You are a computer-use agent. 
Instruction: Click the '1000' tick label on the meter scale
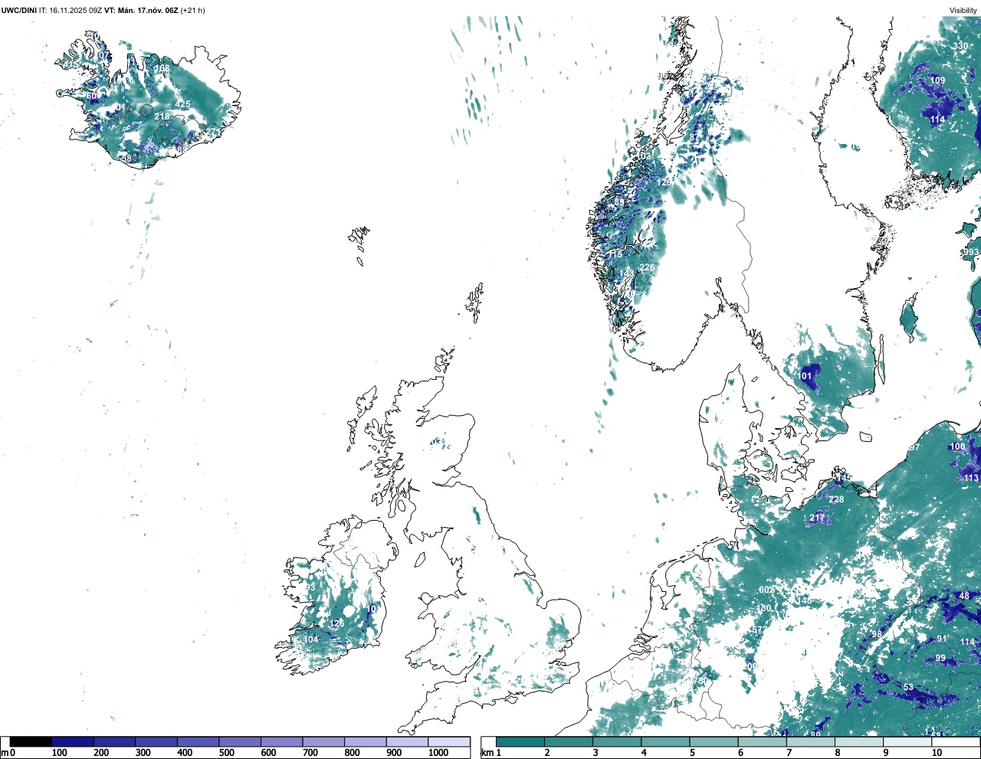pos(438,753)
